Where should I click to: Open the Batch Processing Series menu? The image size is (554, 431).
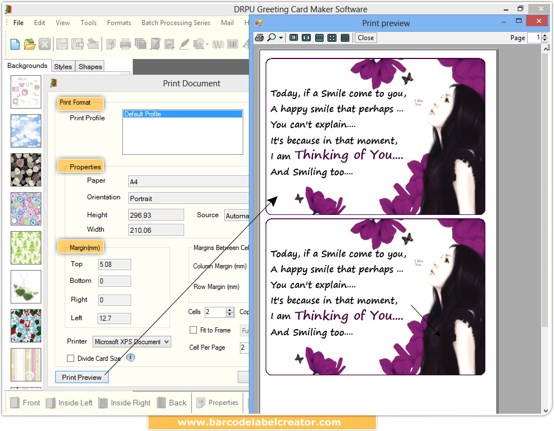click(176, 23)
